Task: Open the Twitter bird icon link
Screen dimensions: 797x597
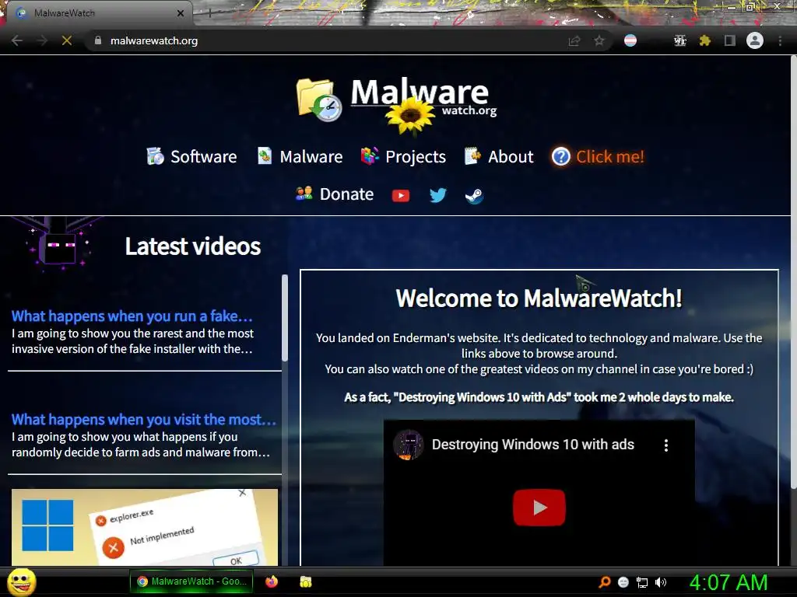Action: (437, 195)
